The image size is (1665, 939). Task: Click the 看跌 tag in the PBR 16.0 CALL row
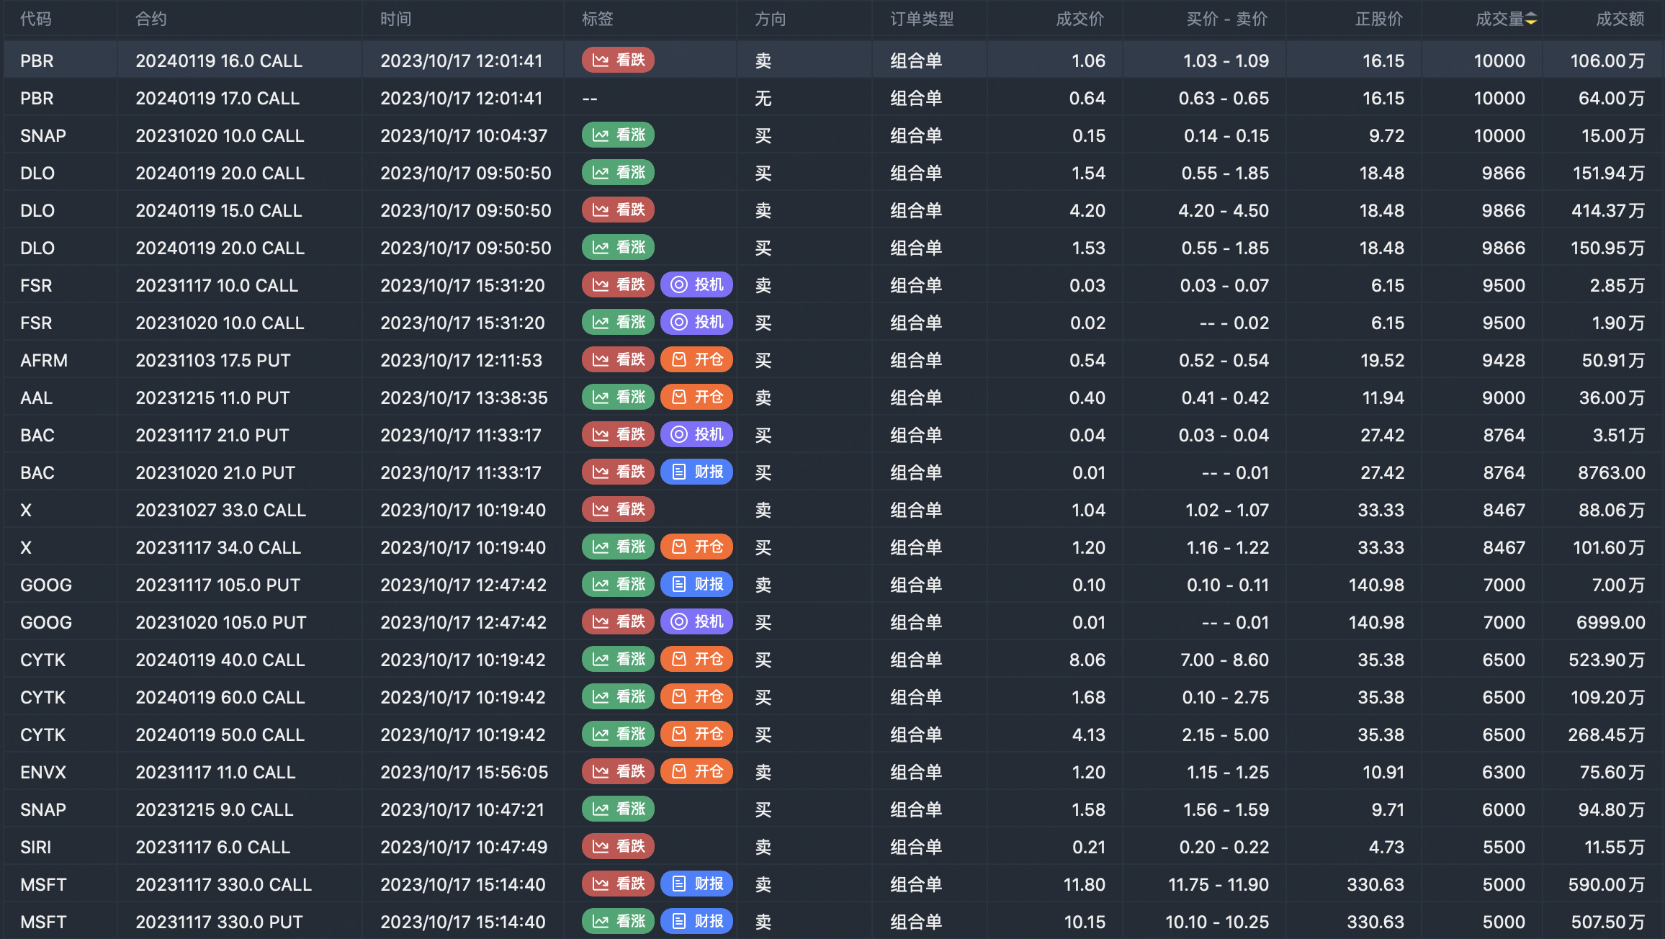coord(618,60)
